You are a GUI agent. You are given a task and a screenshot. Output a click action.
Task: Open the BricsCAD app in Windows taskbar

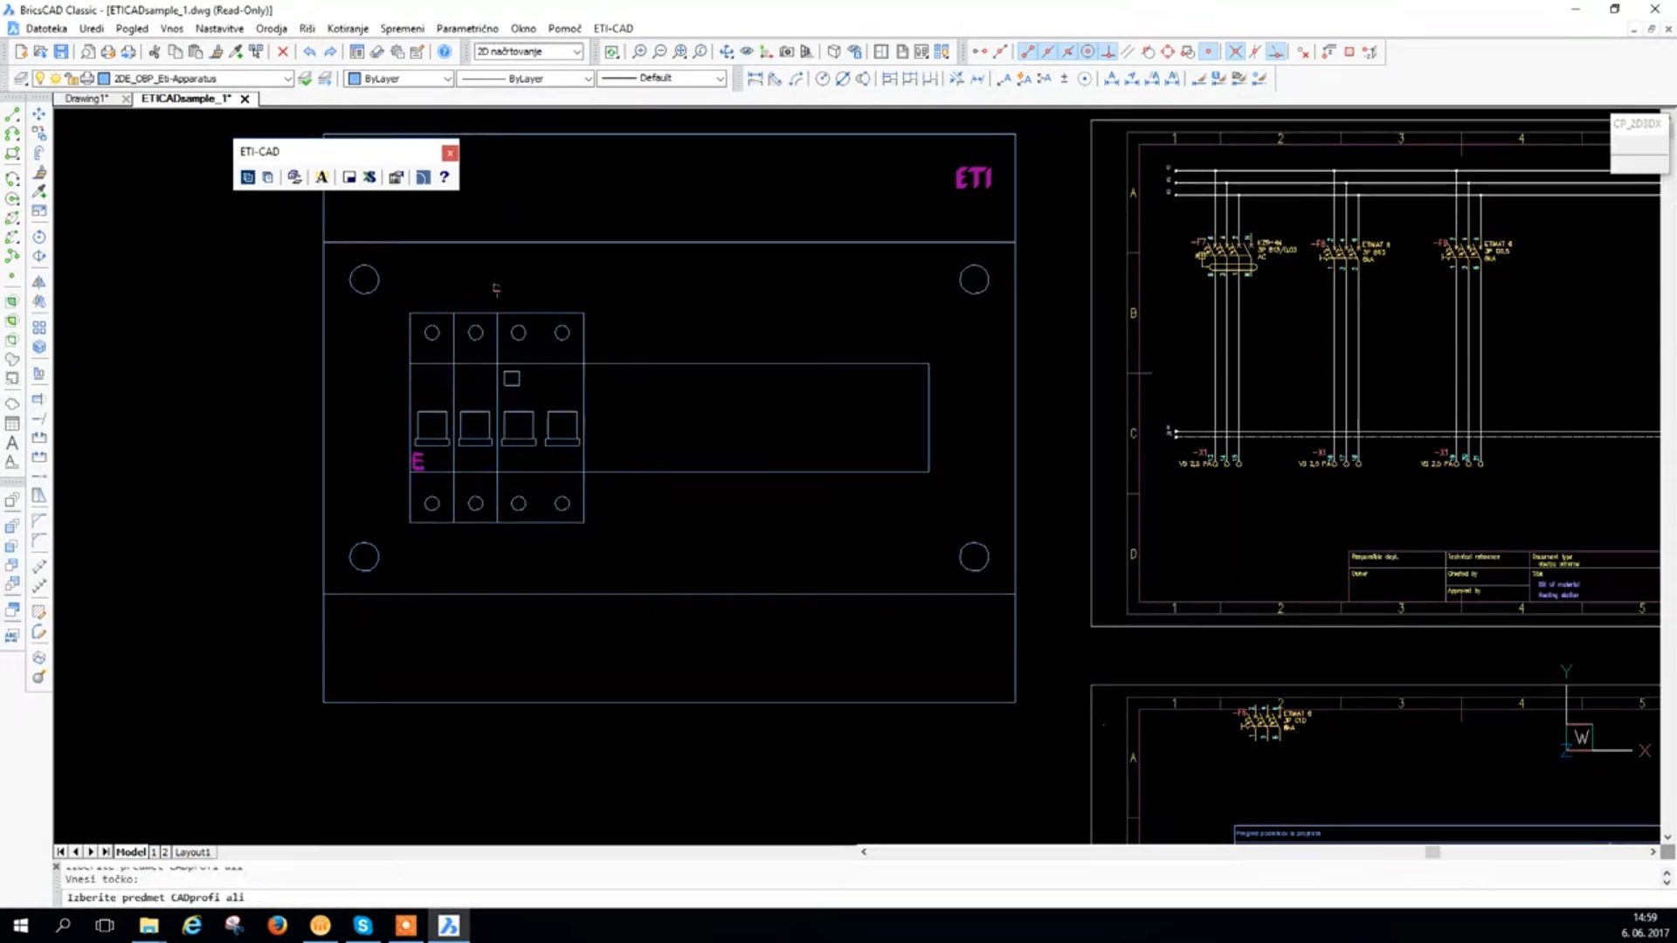click(x=448, y=926)
